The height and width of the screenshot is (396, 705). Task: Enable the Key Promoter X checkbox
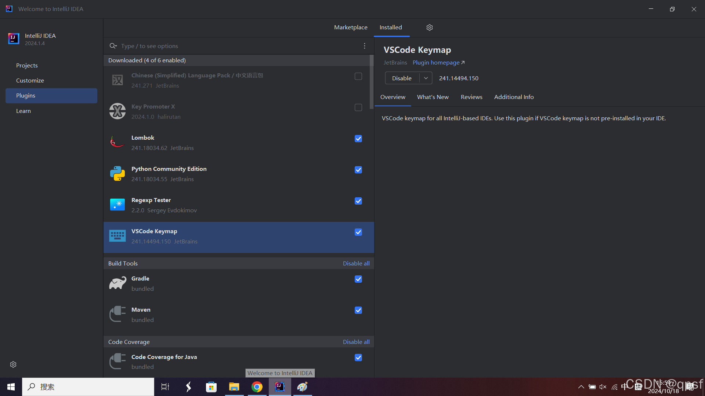click(x=358, y=107)
